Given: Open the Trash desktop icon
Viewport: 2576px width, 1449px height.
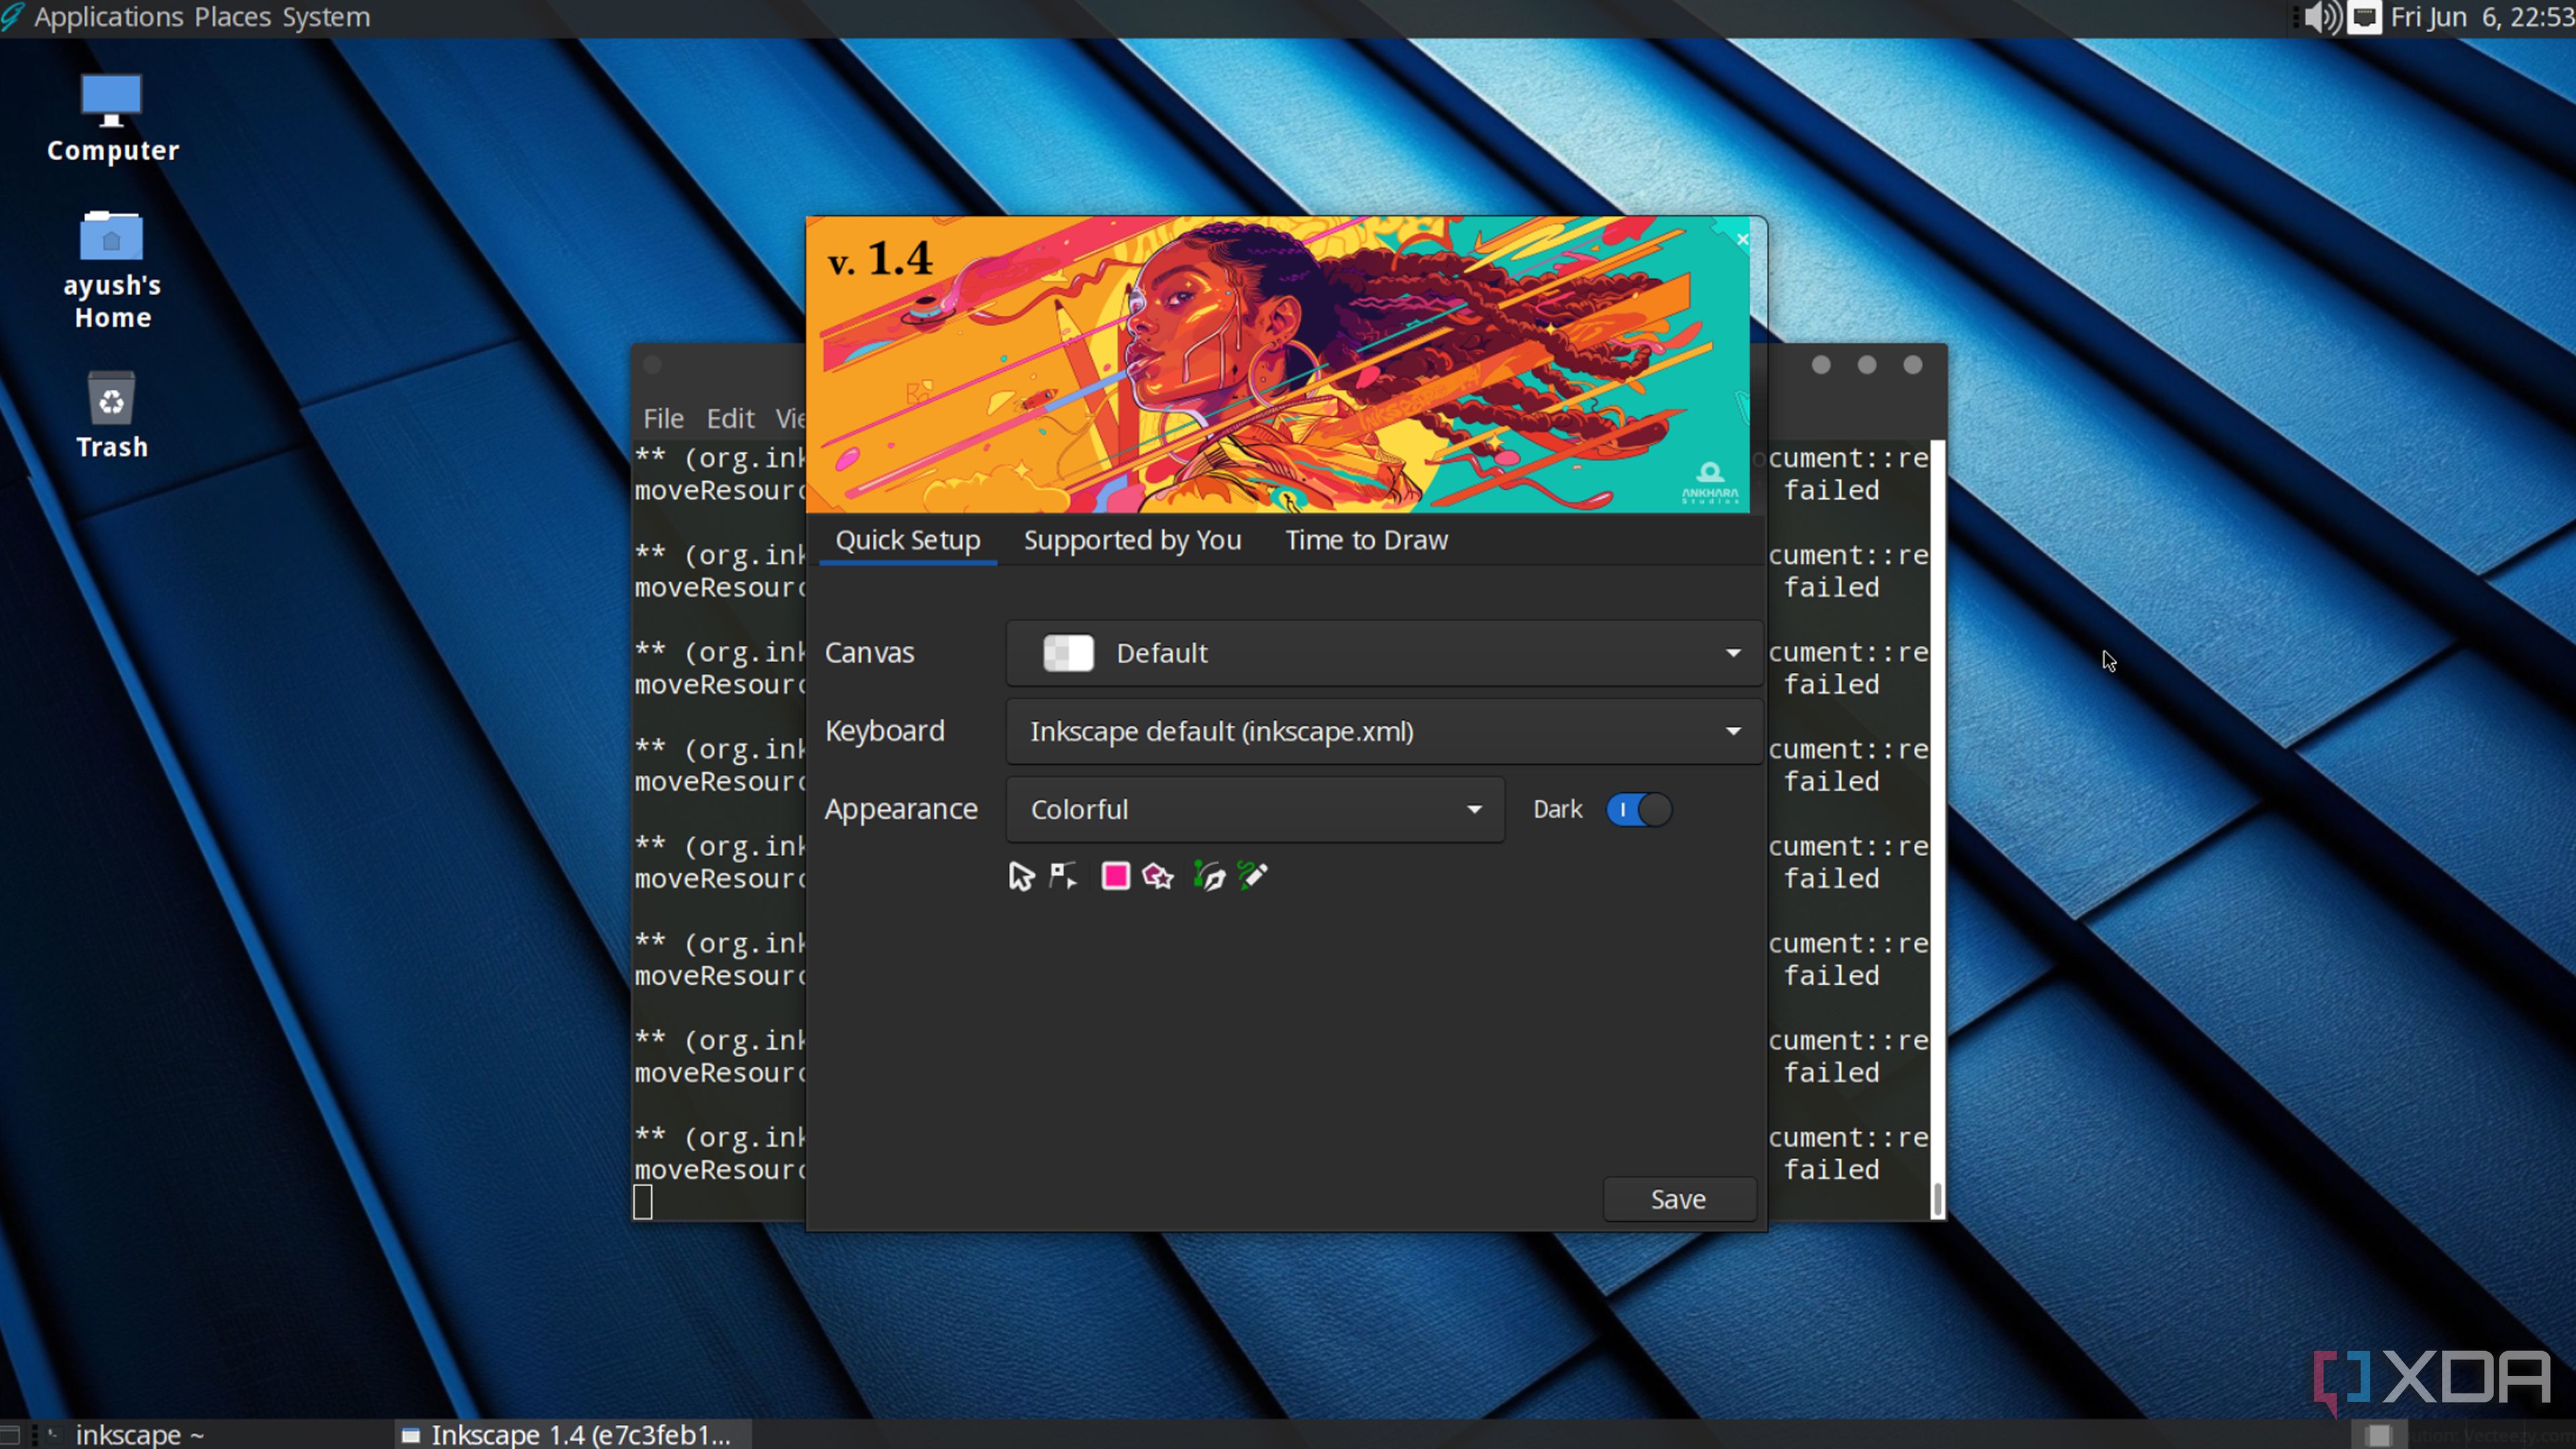Looking at the screenshot, I should pos(112,415).
